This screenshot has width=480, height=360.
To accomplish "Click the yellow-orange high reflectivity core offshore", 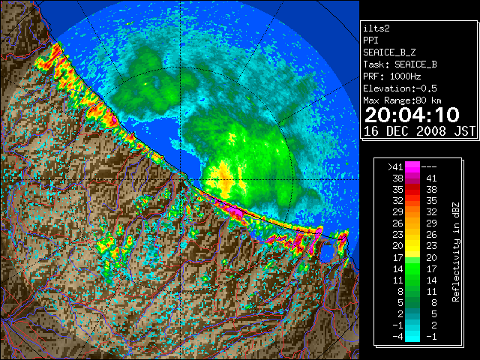I will [x=224, y=180].
